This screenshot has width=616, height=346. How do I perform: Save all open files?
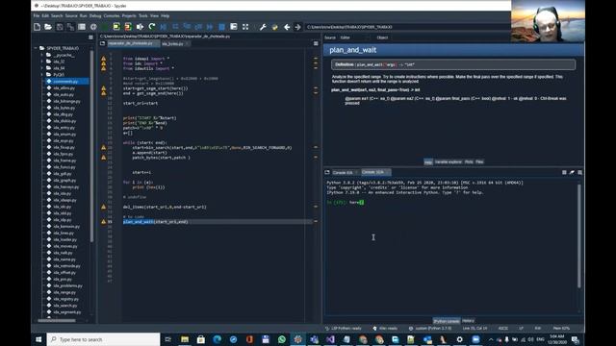(70, 27)
